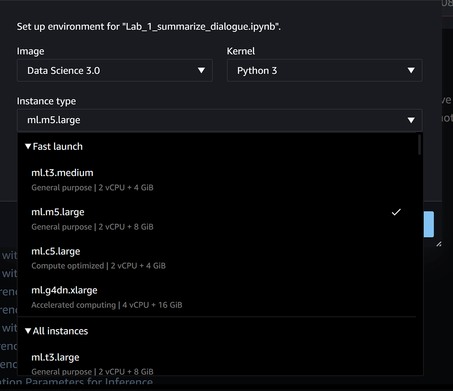Select the ml.m5.large list entry

(58, 212)
